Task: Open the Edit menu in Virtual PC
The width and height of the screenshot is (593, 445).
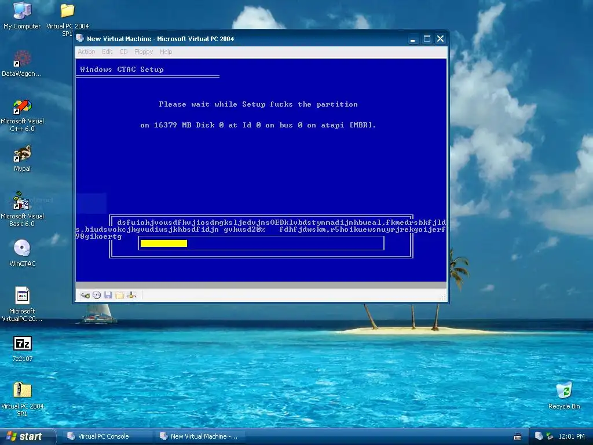Action: tap(107, 52)
